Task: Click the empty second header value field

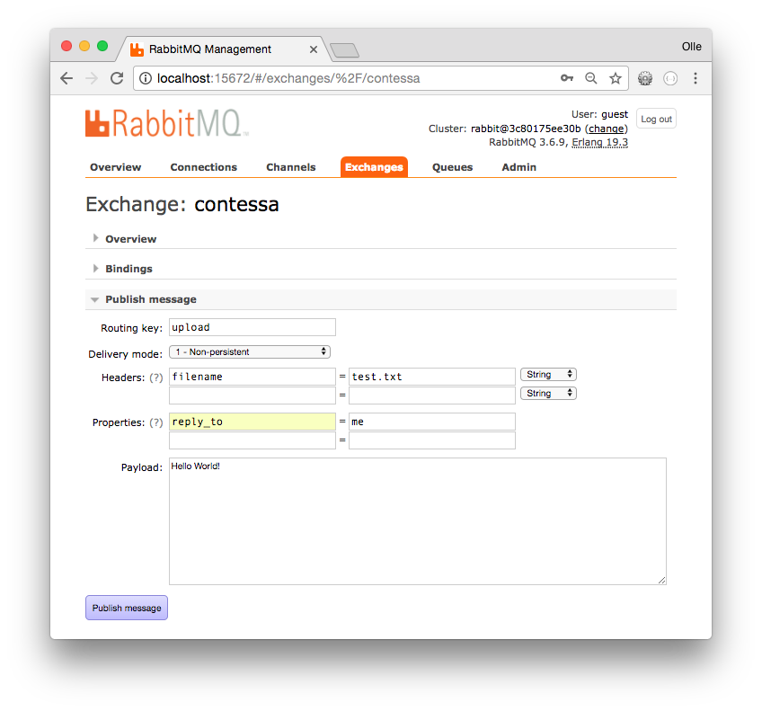Action: coord(432,395)
